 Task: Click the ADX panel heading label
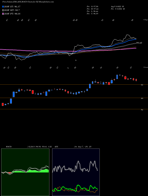pyautogui.click(x=57, y=147)
